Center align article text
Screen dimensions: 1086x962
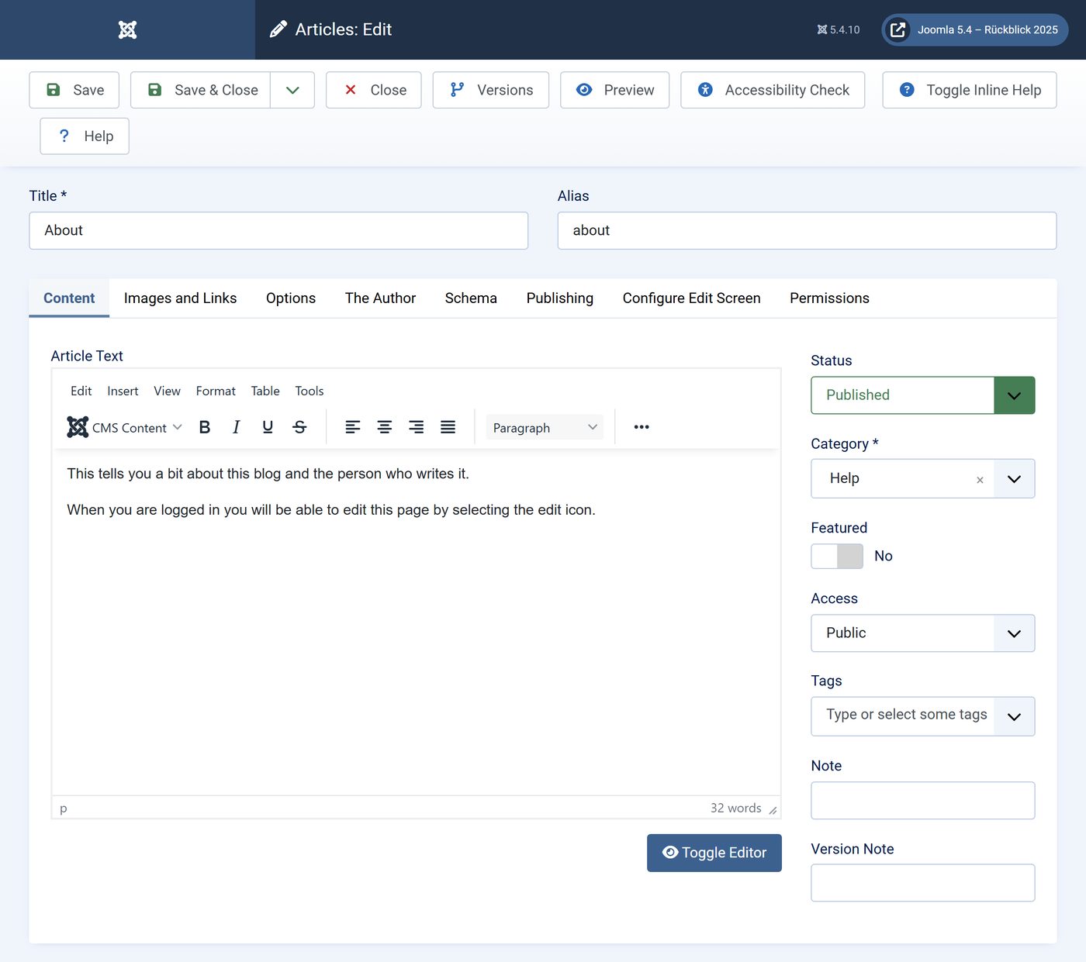385,427
